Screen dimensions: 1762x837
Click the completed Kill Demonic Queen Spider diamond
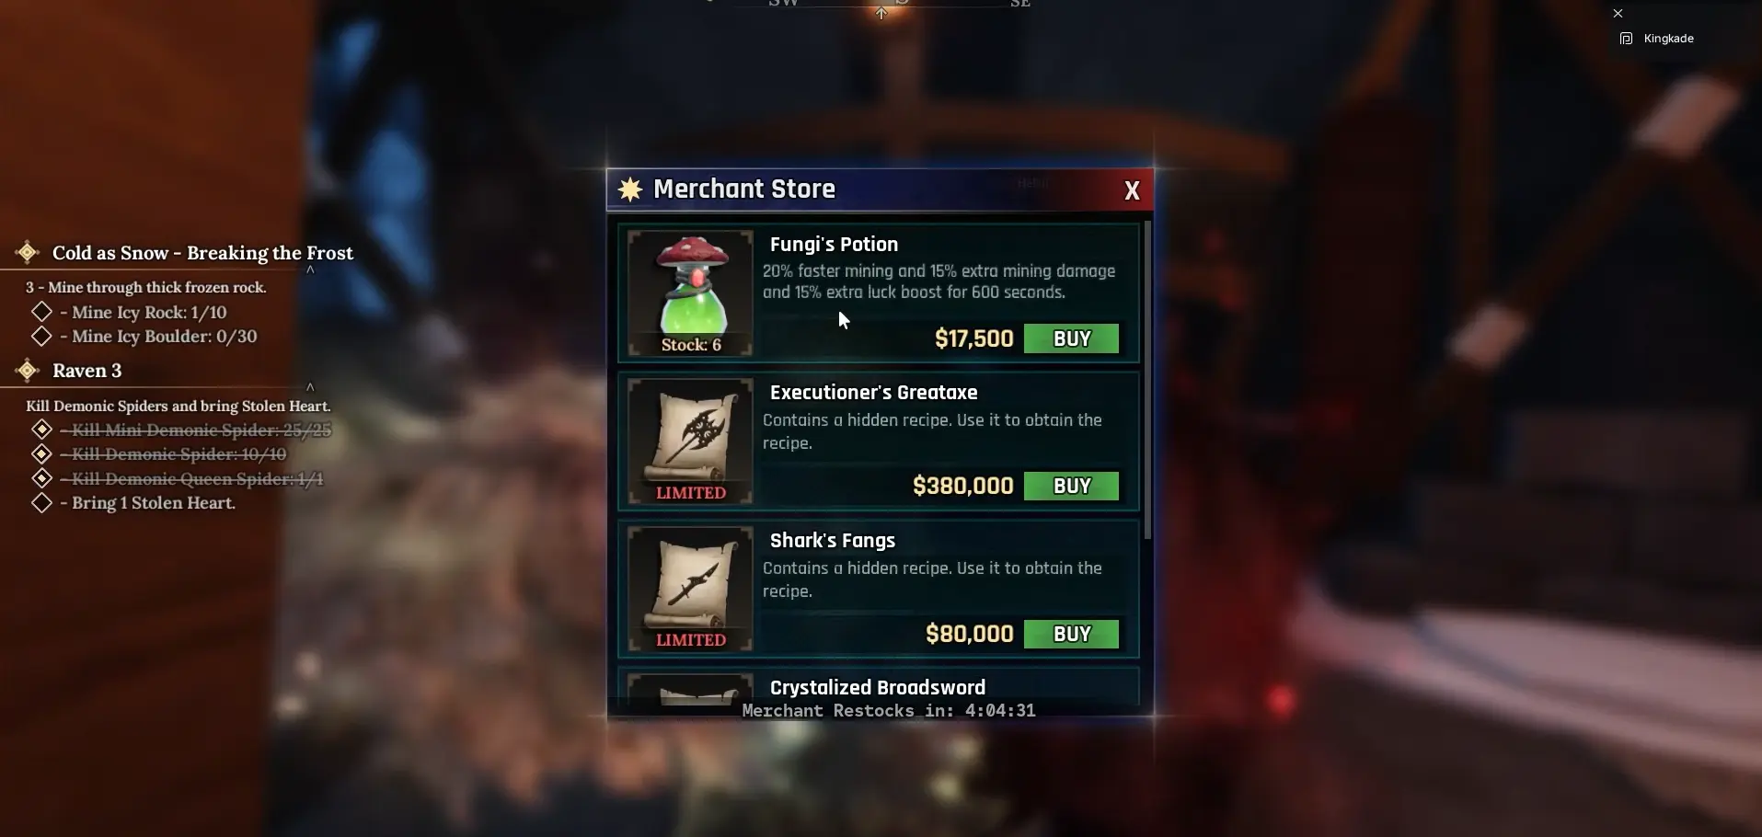tap(41, 478)
